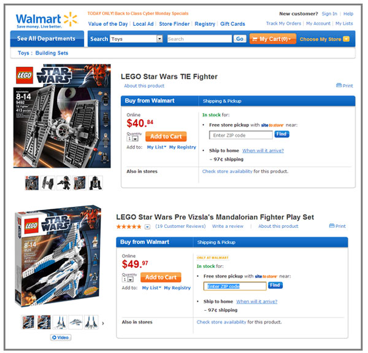Image resolution: width=368 pixels, height=353 pixels.
Task: Play the product Video button
Action: 60,338
